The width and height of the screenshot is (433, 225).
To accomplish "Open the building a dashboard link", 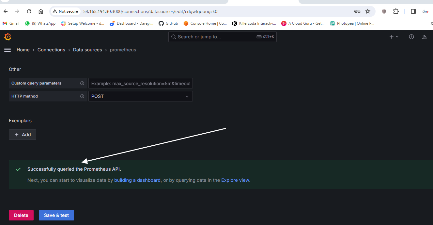I will [x=137, y=180].
